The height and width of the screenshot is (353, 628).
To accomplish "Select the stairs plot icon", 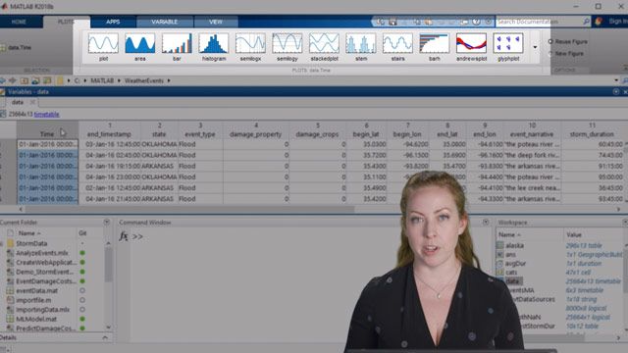I will tap(397, 46).
